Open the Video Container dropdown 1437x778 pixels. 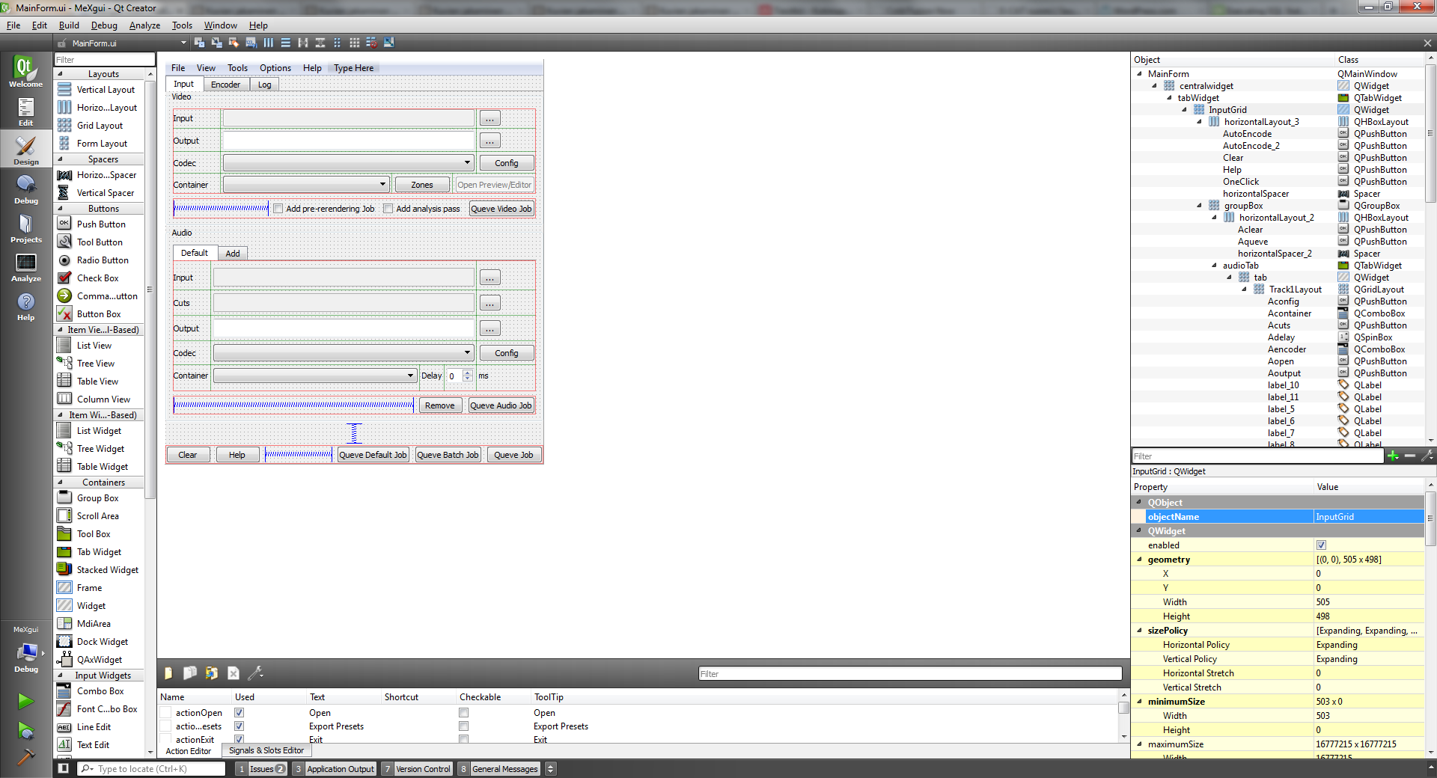coord(305,185)
